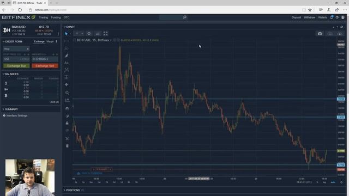Click the browser back arrow

point(4,10)
